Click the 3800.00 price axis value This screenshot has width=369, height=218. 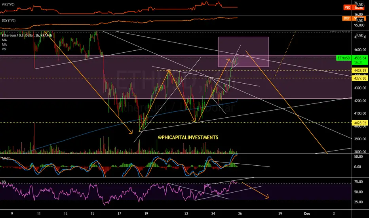(360, 151)
